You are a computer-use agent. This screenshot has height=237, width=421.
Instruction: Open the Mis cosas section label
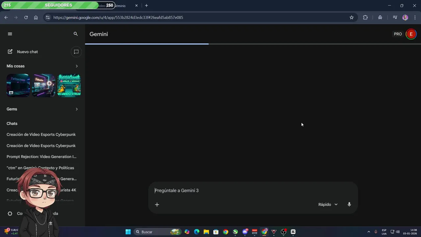(x=15, y=66)
